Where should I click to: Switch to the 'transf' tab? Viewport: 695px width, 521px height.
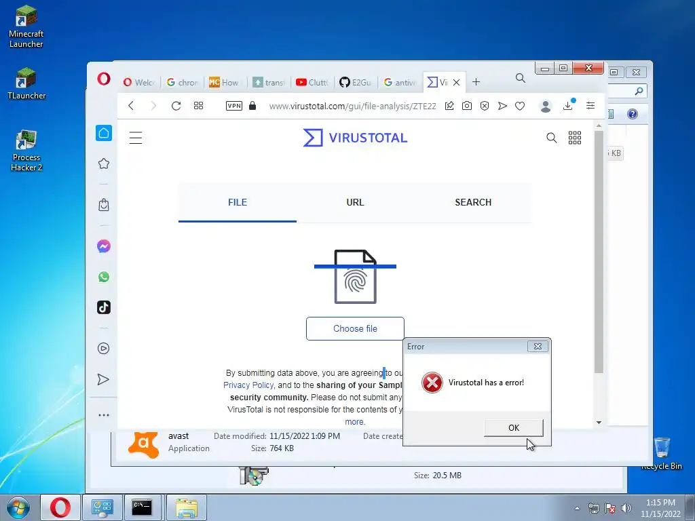[269, 82]
